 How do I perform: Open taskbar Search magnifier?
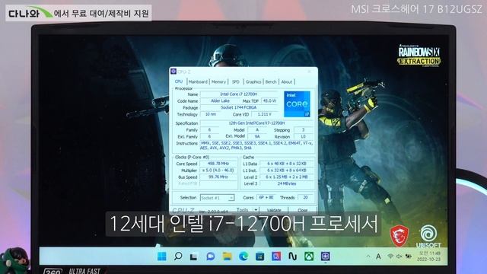pos(178,256)
